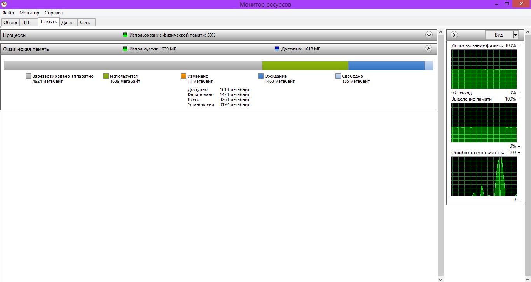531x282 pixels.
Task: Click the Всего 3268 мегабайт row
Action: click(218, 99)
